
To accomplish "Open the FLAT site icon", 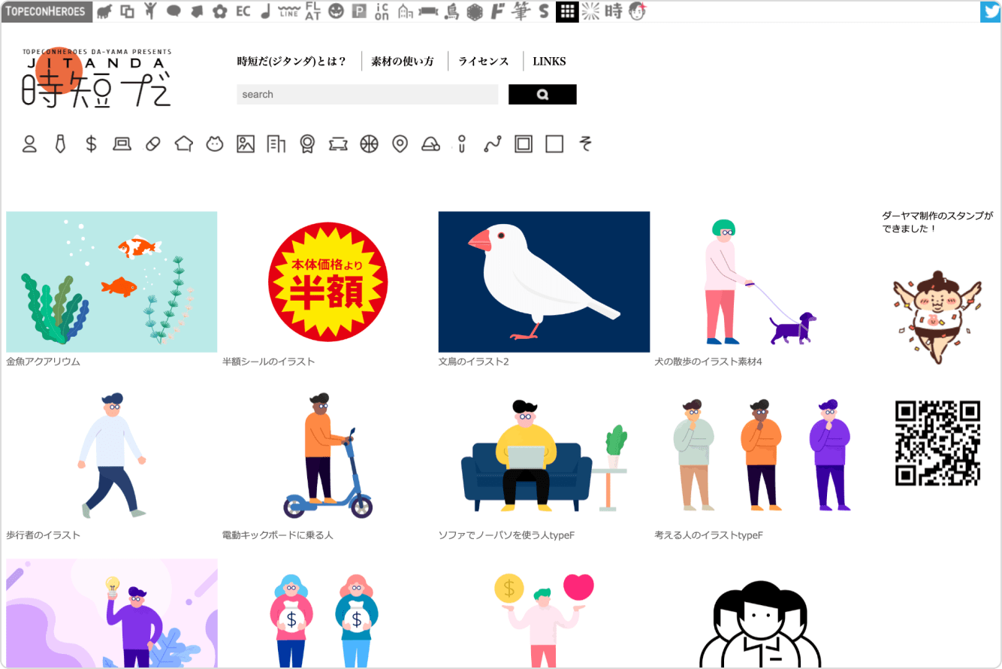I will point(312,11).
